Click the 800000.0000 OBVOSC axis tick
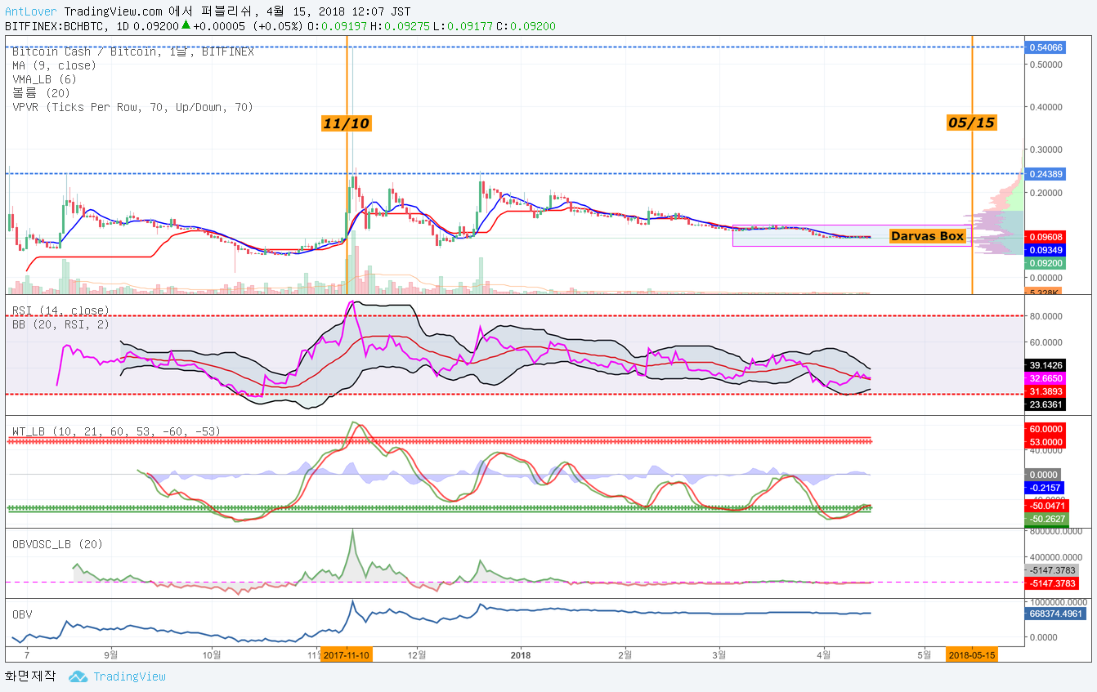The image size is (1097, 692). click(1058, 531)
